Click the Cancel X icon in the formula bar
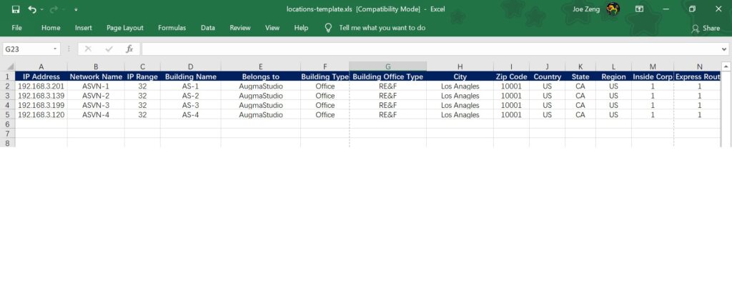The width and height of the screenshot is (732, 288). [x=88, y=49]
